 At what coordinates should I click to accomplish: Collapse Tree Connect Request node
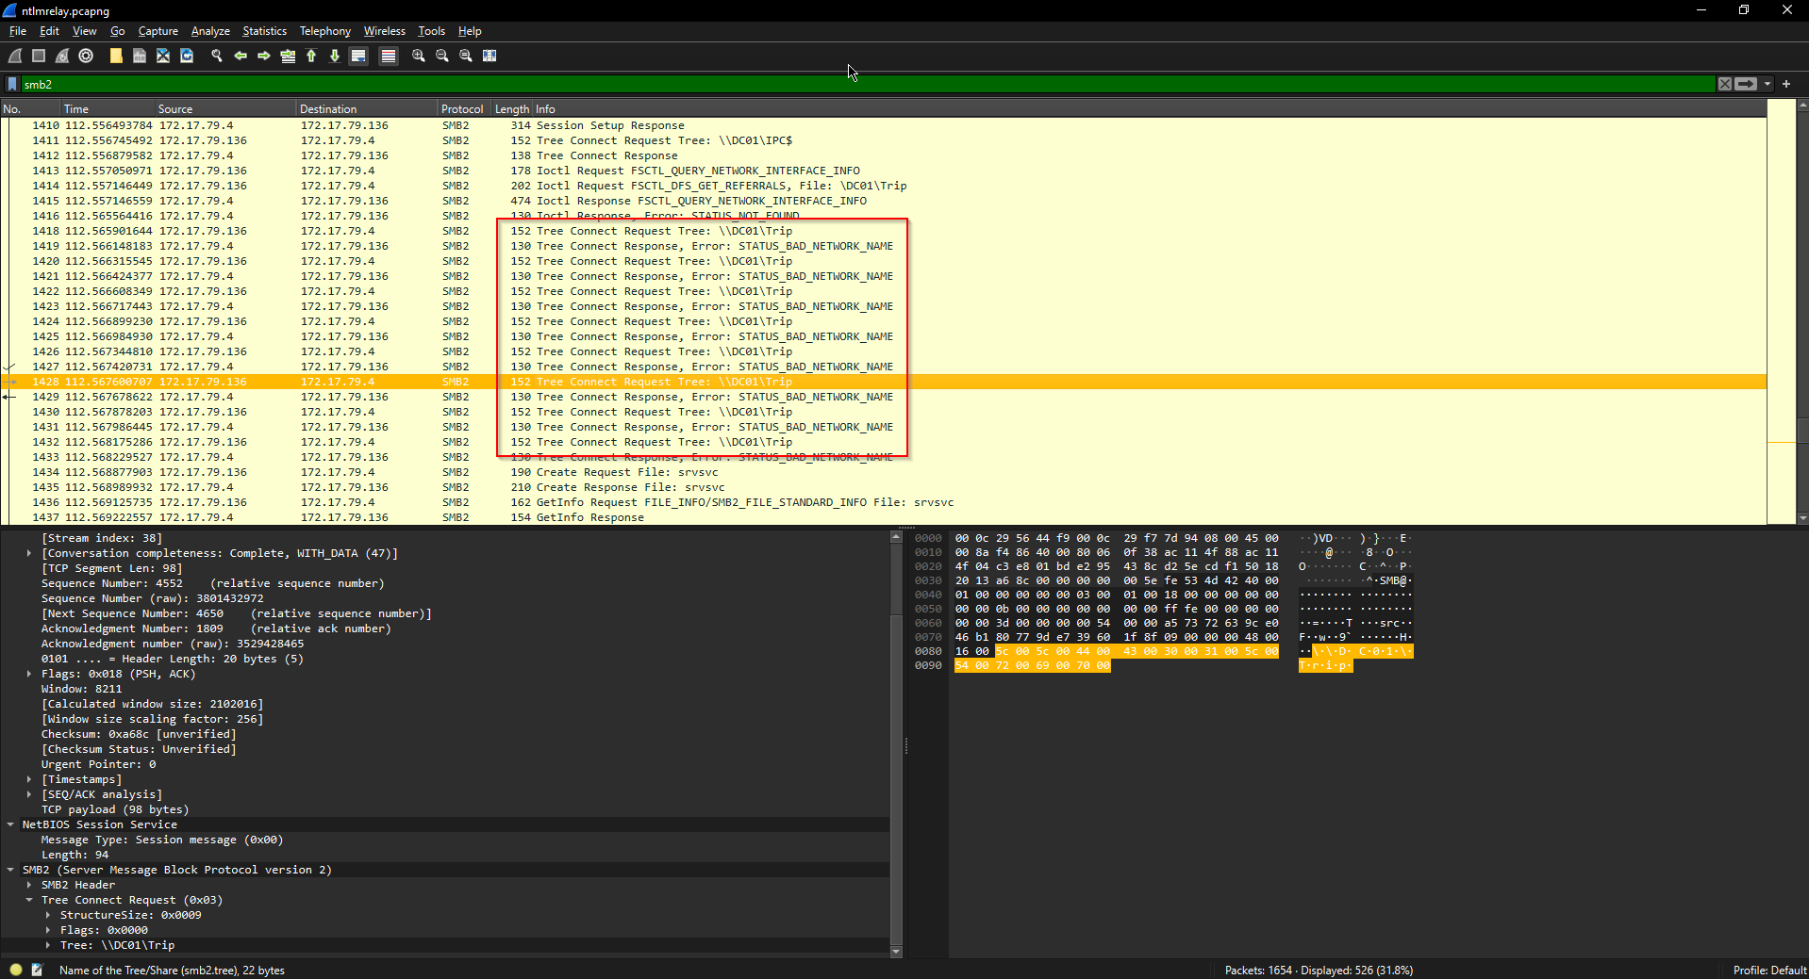pyautogui.click(x=29, y=900)
